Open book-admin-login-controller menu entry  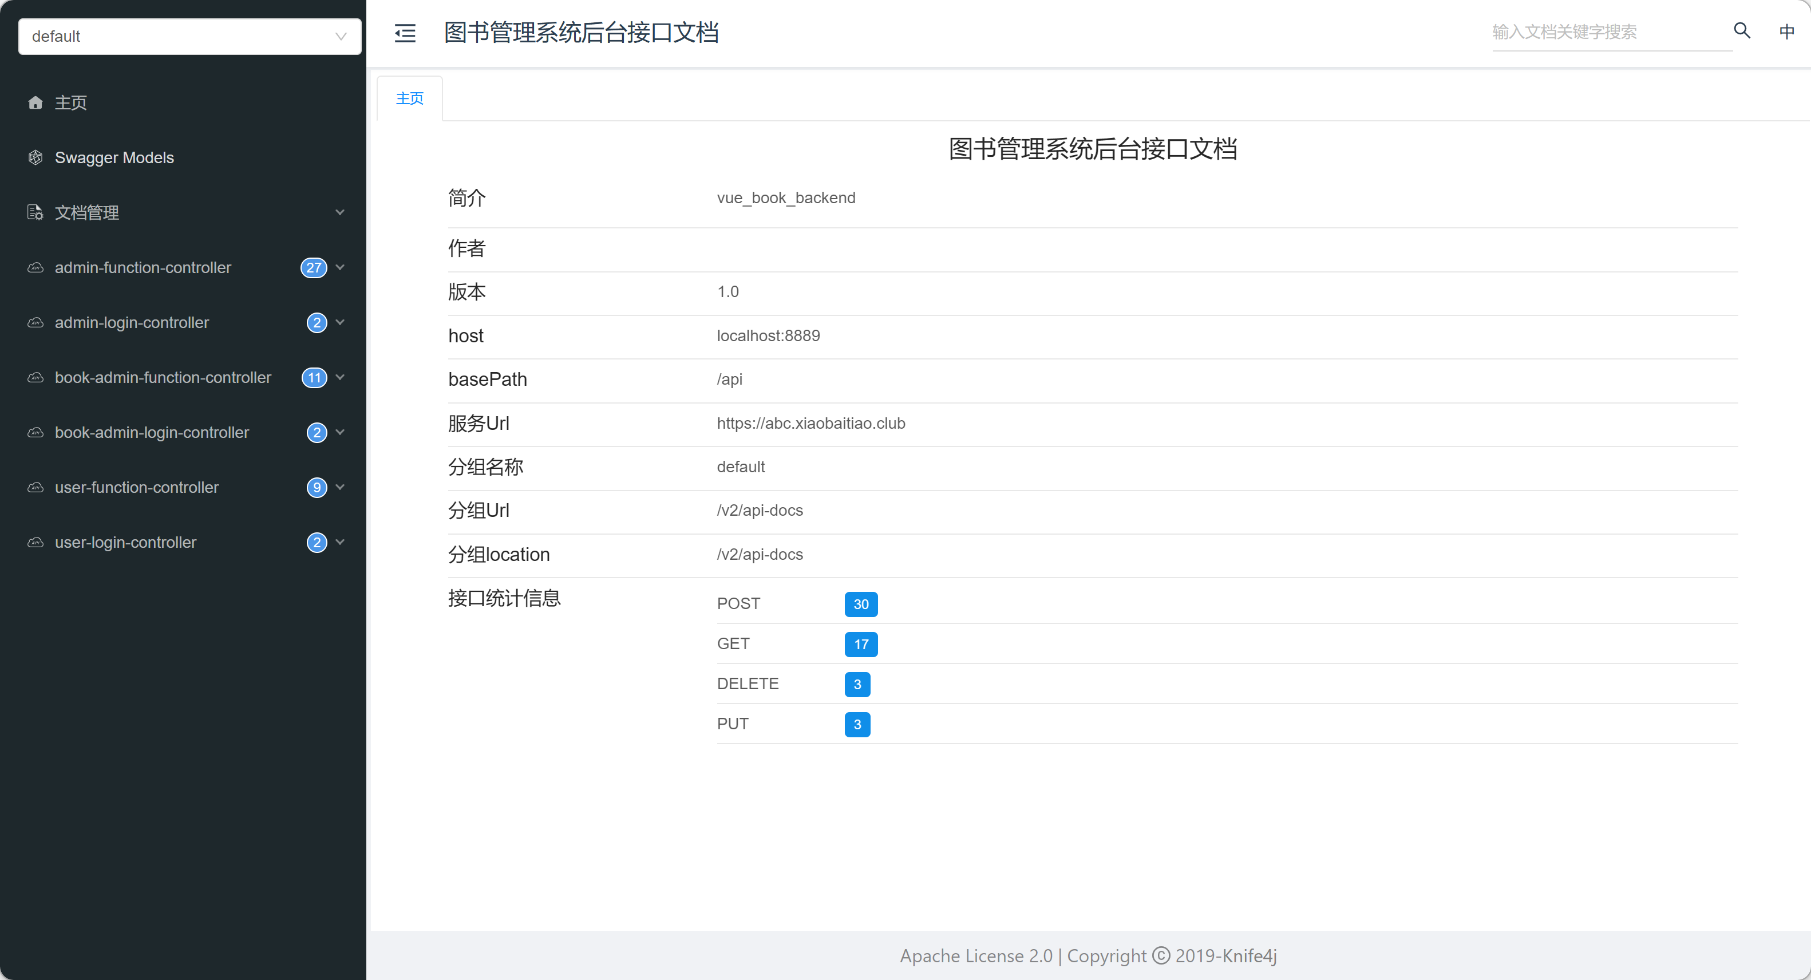[x=183, y=432]
